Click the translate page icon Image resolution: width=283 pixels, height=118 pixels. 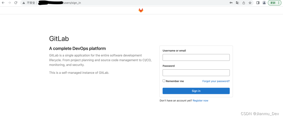pos(237,3)
